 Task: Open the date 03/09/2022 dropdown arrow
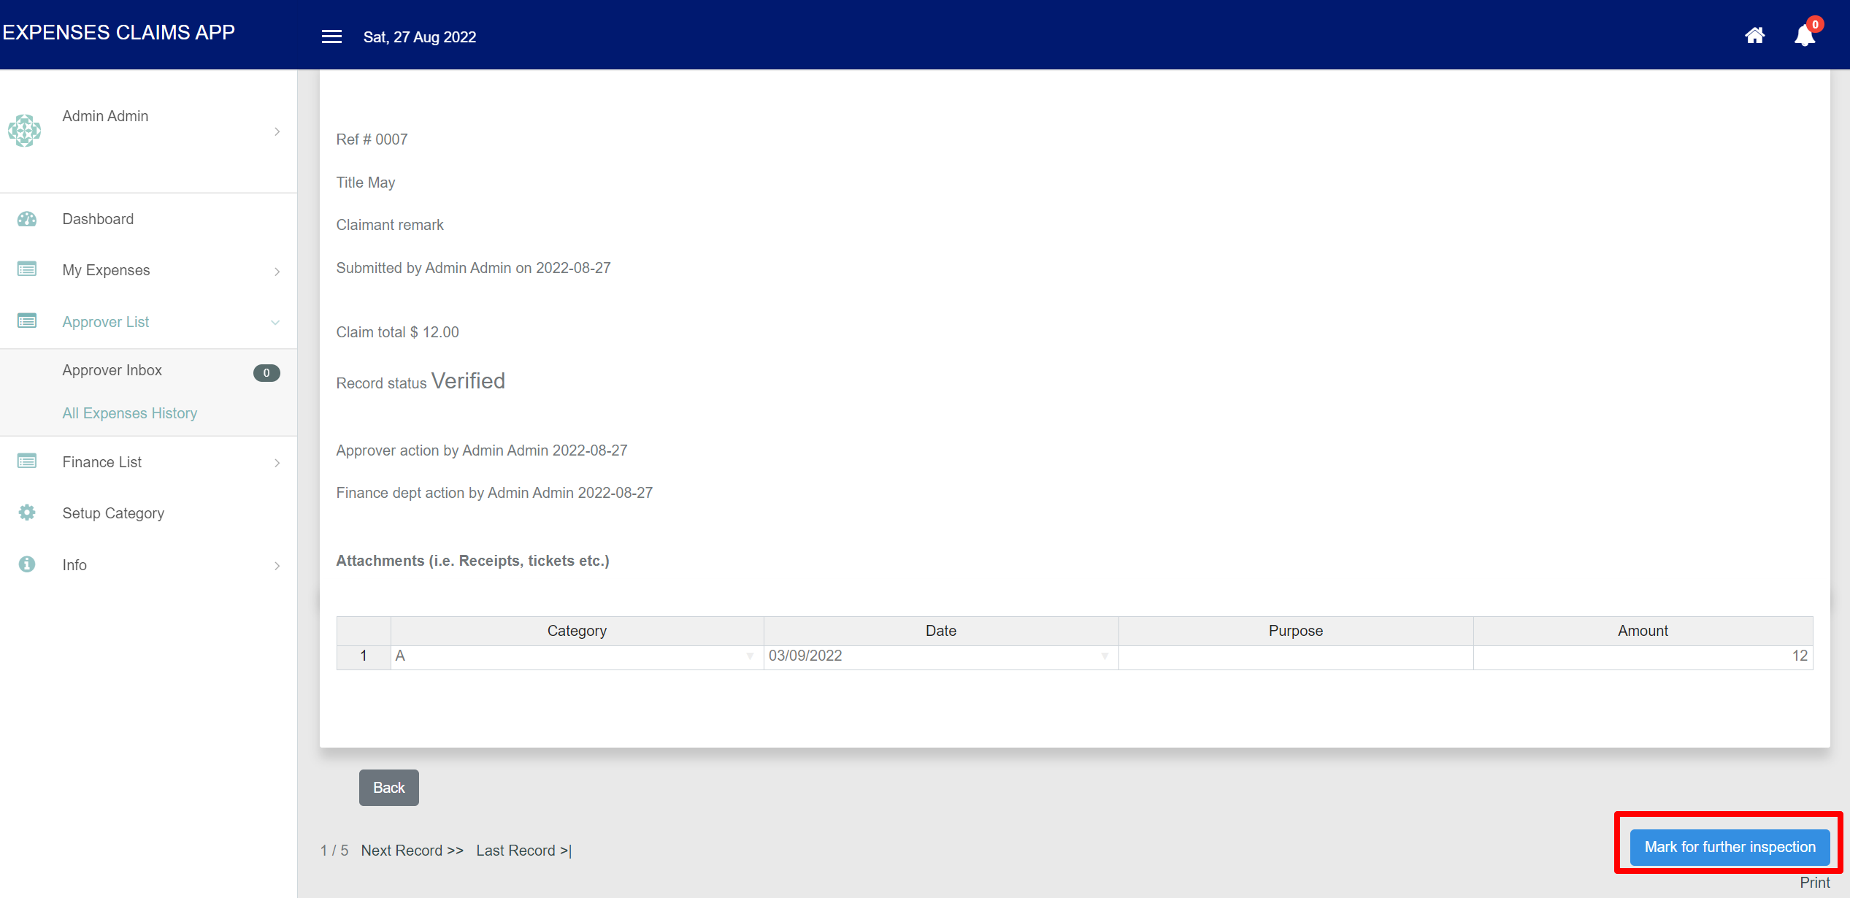coord(1105,656)
